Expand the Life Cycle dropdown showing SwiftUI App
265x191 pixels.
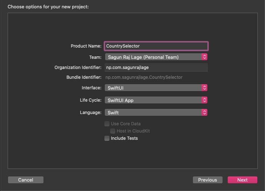pyautogui.click(x=153, y=100)
